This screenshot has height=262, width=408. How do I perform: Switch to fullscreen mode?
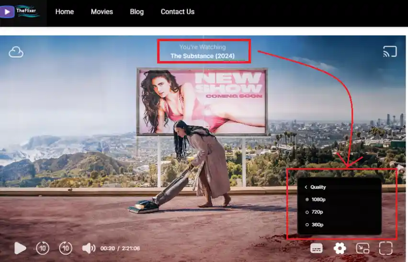[385, 248]
